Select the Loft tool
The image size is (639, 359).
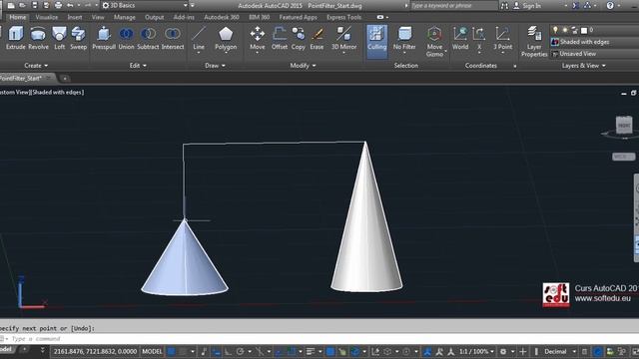[x=60, y=39]
